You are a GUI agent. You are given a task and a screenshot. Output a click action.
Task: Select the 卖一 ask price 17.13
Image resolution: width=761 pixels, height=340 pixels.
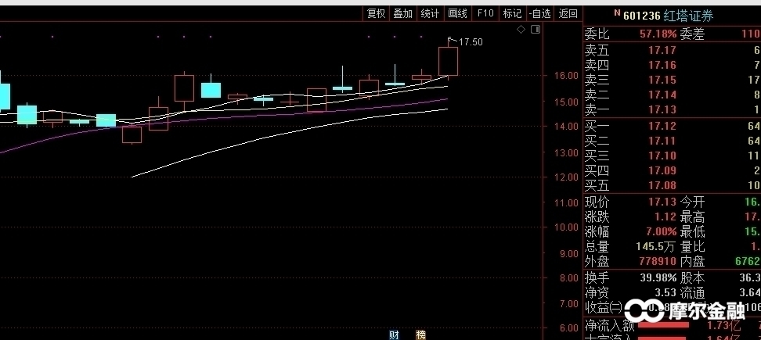click(662, 109)
